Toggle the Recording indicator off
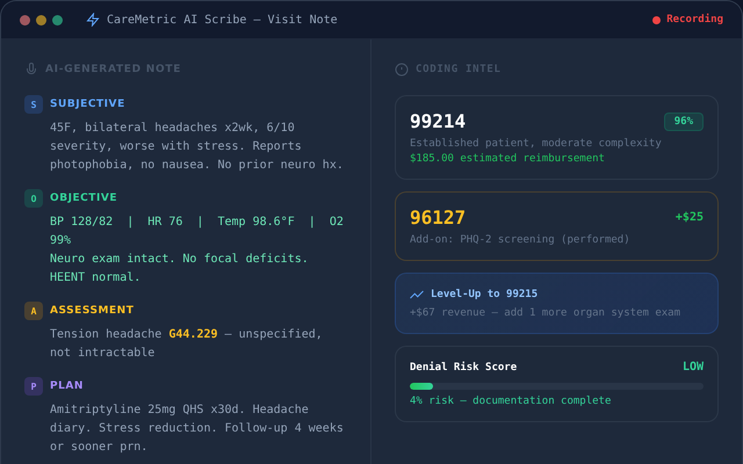The width and height of the screenshot is (743, 464). click(x=688, y=19)
